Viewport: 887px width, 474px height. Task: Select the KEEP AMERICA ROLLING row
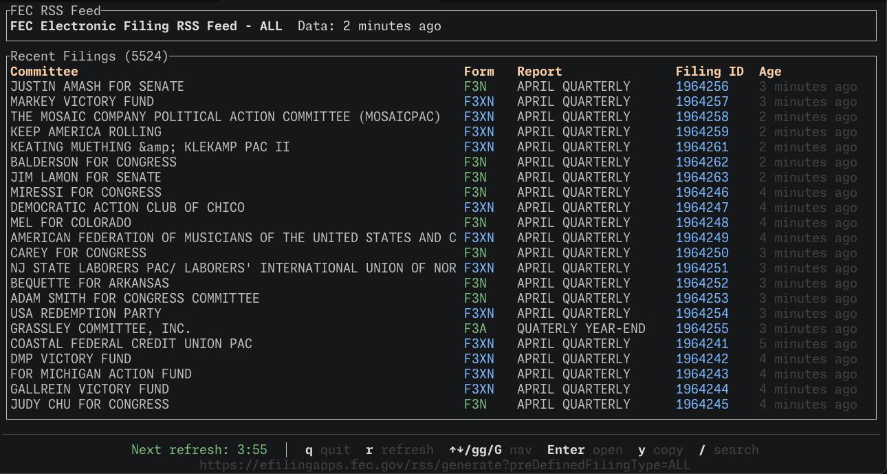pos(86,132)
